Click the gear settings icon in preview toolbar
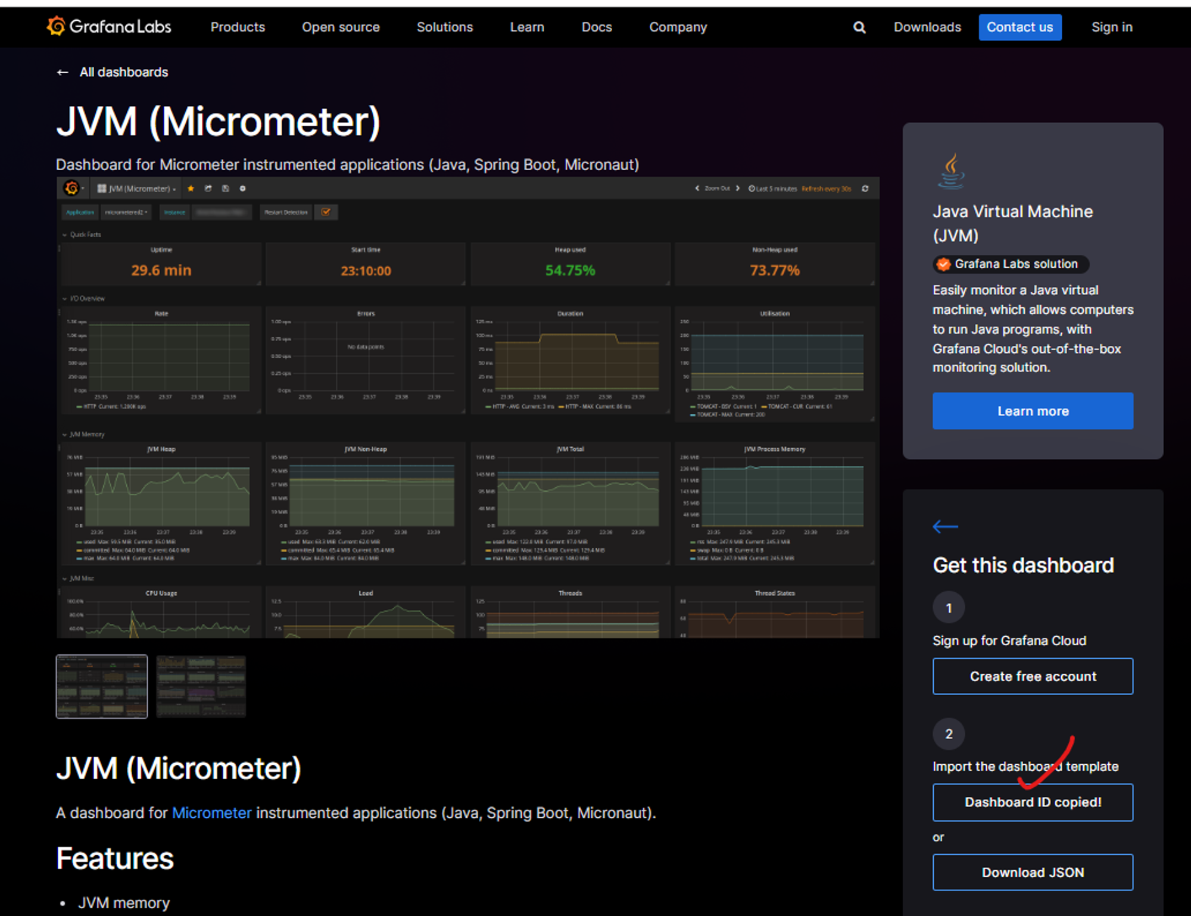Viewport: 1191px width, 916px height. [x=242, y=189]
